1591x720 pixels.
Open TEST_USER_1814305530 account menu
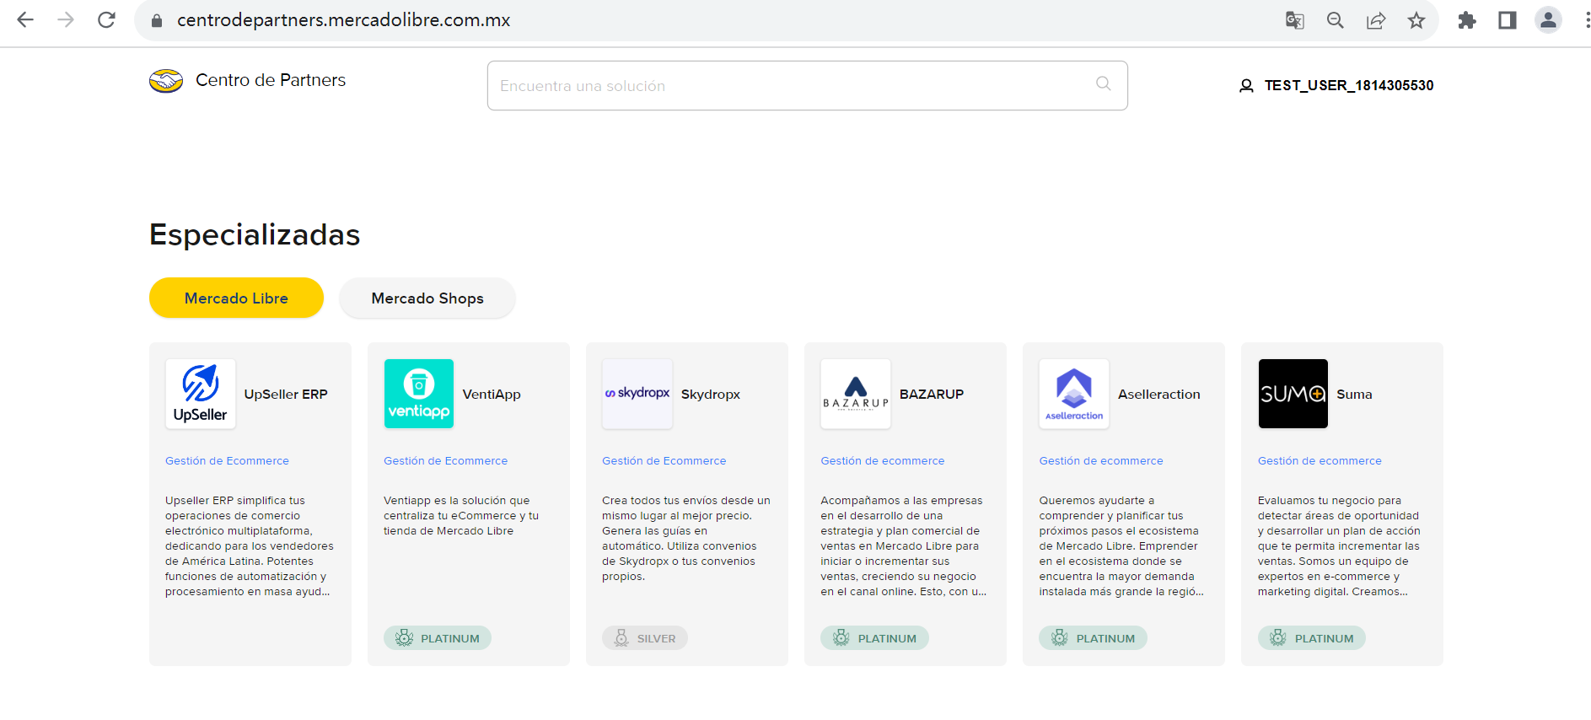tap(1336, 85)
